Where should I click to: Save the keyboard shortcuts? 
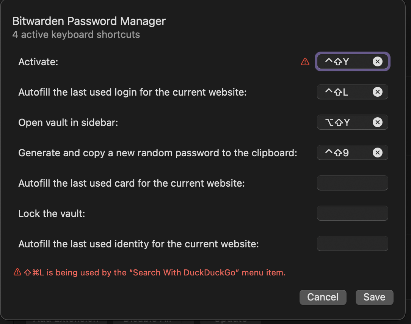374,297
